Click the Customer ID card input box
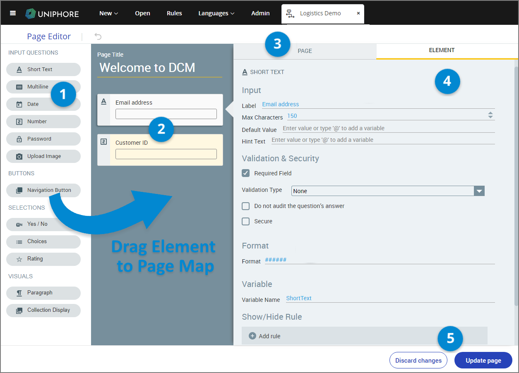The height and width of the screenshot is (373, 519). point(166,154)
